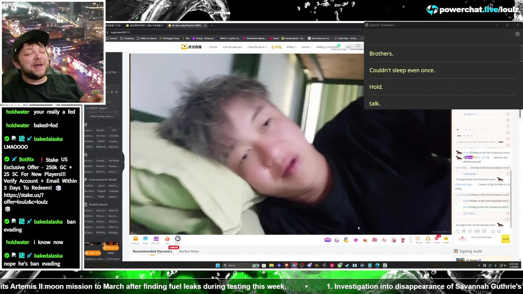523x294 pixels.
Task: Click the Windows taskbar Search box
Action: pyautogui.click(x=242, y=265)
